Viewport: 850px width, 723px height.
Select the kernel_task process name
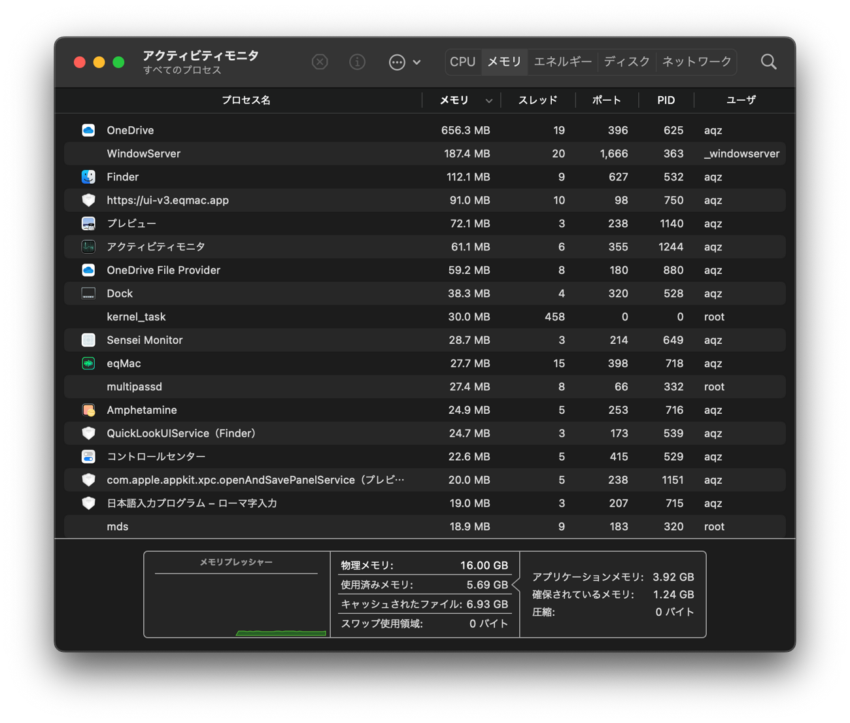point(136,317)
